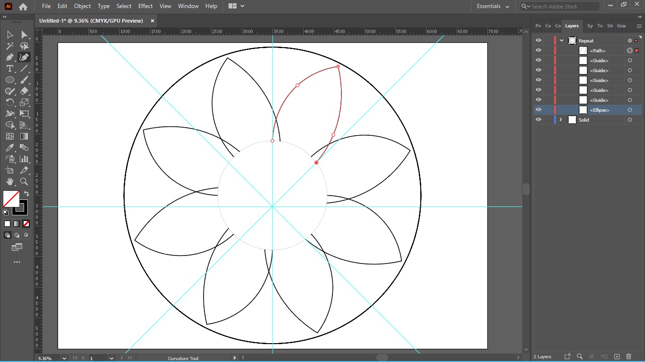The width and height of the screenshot is (645, 362).
Task: Select the Direct Selection tool
Action: [24, 35]
